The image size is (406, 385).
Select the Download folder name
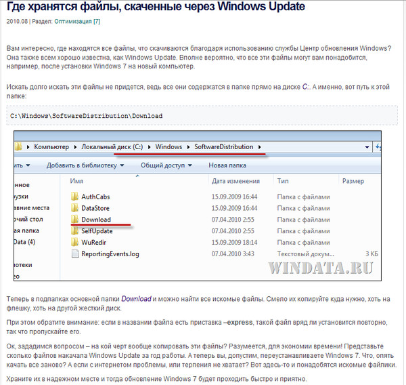click(x=96, y=220)
